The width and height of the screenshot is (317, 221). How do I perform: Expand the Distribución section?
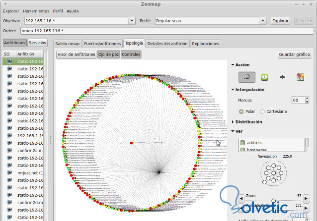(x=233, y=122)
